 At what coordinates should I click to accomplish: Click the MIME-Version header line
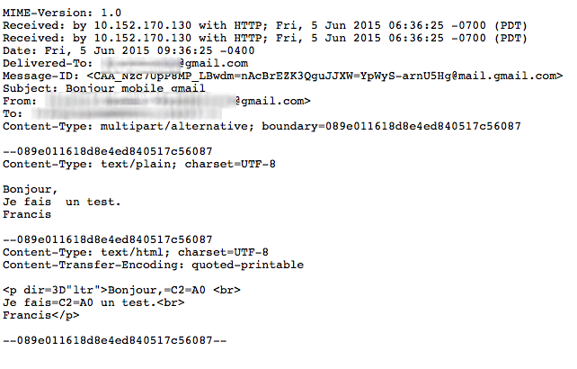62,13
